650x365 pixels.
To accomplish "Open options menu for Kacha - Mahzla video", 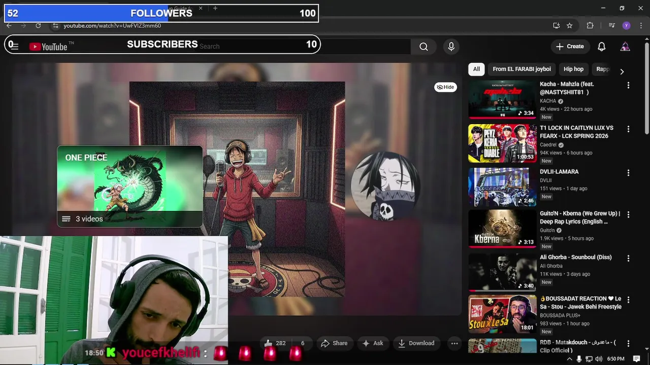I will (x=628, y=86).
